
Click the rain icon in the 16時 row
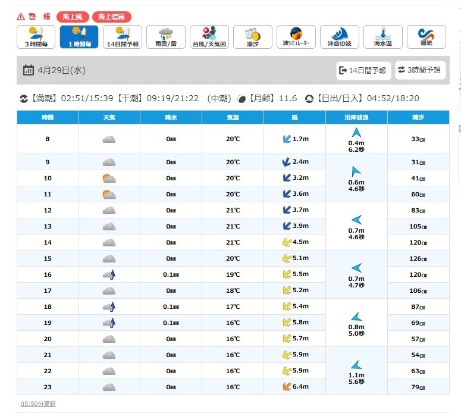[108, 274]
